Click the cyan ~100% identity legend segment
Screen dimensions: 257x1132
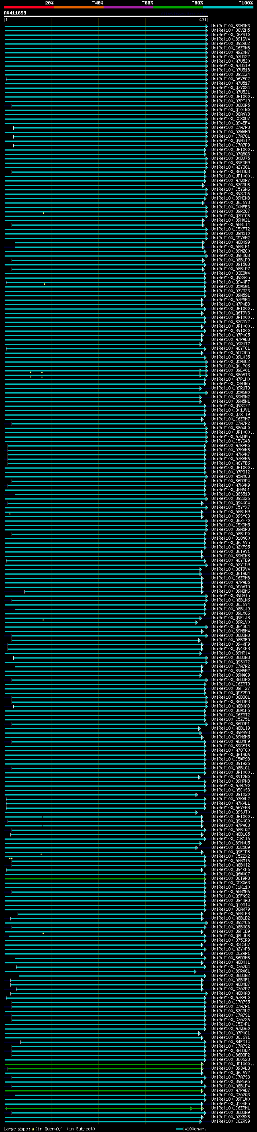228,7
